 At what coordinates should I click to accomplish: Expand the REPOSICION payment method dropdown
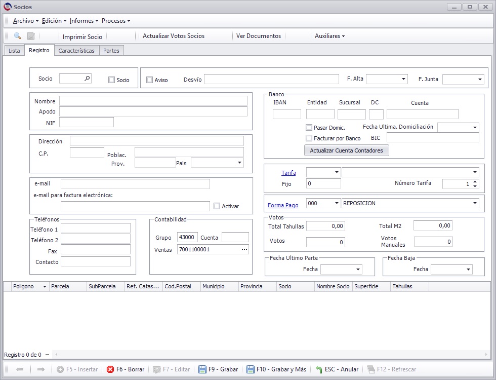pyautogui.click(x=475, y=203)
